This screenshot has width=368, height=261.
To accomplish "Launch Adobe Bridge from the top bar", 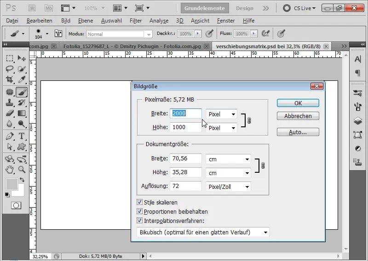I will click(32, 8).
